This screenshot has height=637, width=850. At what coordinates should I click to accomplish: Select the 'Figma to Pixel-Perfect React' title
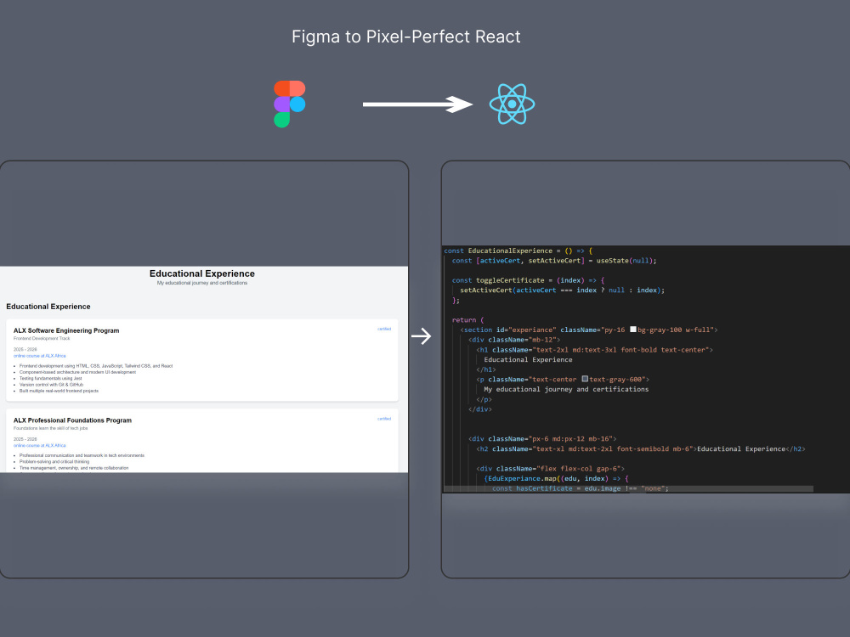pos(406,37)
